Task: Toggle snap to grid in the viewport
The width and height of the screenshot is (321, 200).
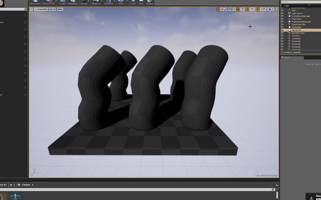Action: pyautogui.click(x=238, y=9)
